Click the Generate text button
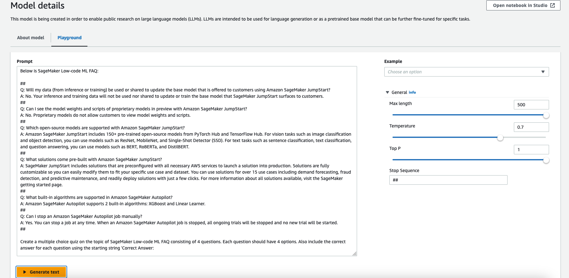This screenshot has height=278, width=569. (x=42, y=272)
